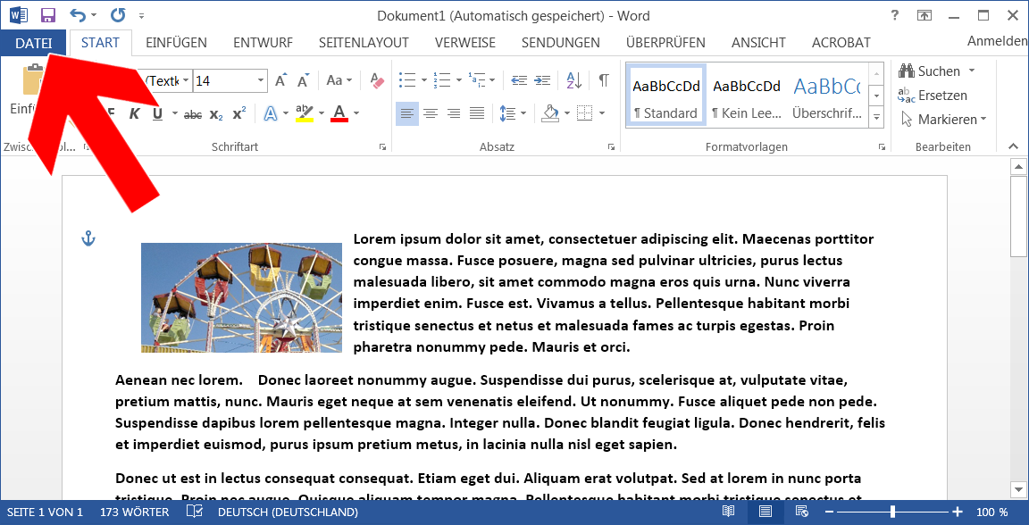Click the ferris wheel image anchor icon
1029x525 pixels.
coord(88,238)
